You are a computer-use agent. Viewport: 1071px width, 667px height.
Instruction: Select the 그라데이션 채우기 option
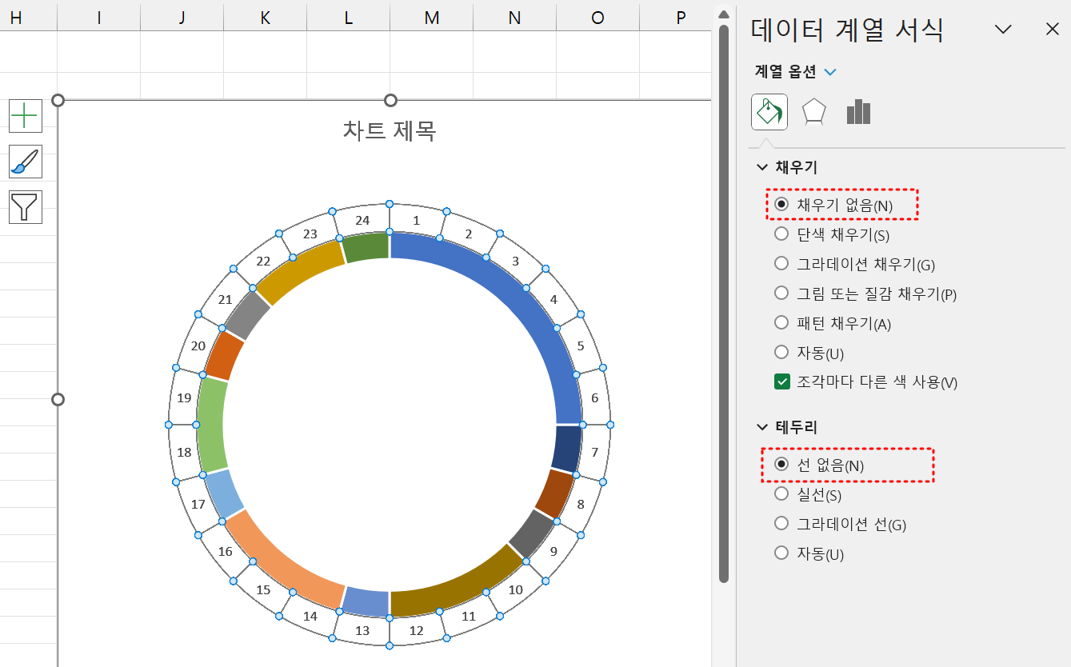click(781, 263)
